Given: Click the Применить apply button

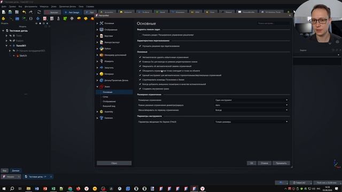Looking at the screenshot, I should [281, 163].
